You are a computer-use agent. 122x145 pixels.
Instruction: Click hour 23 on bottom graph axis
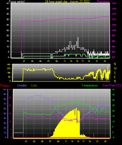click(x=105, y=141)
